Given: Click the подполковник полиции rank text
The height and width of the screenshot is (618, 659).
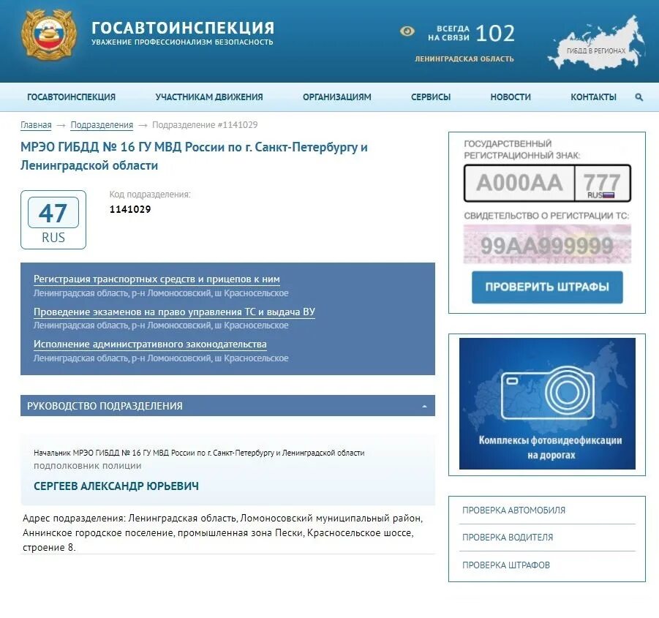Looking at the screenshot, I should click(x=88, y=466).
